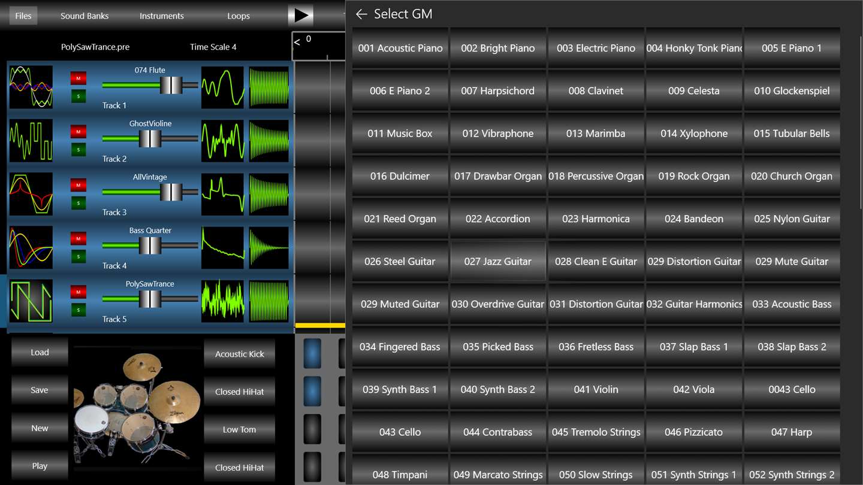Screen dimensions: 863x485
Task: Choose 023 Harmonica instrument
Action: (x=596, y=219)
